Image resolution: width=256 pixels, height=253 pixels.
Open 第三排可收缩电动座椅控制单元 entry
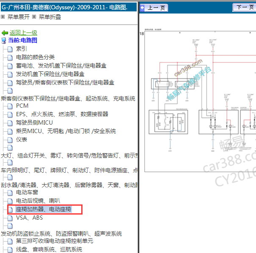(x=55, y=241)
